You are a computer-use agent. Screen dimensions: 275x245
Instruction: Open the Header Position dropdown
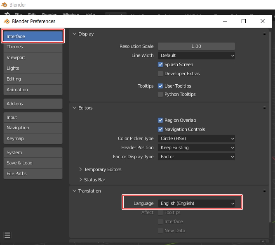[x=196, y=147]
